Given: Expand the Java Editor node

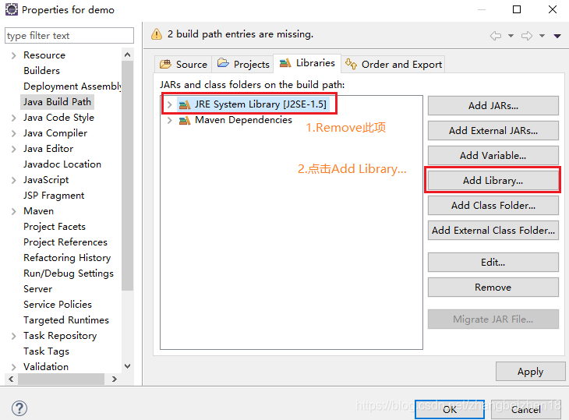Looking at the screenshot, I should click(14, 149).
